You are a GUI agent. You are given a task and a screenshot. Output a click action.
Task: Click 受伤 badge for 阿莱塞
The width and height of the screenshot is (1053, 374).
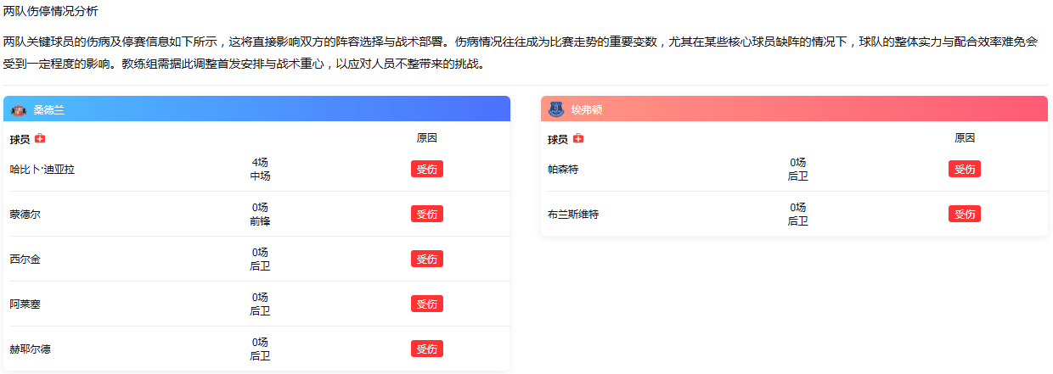(426, 304)
